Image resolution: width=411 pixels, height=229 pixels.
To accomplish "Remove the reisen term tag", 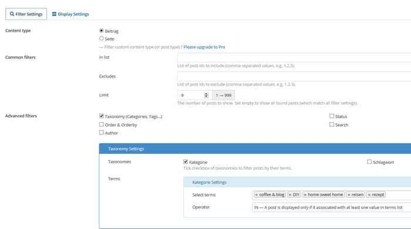I will click(349, 195).
